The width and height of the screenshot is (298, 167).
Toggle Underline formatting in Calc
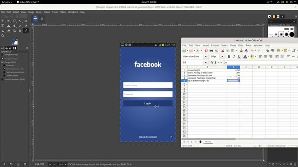tap(239, 57)
